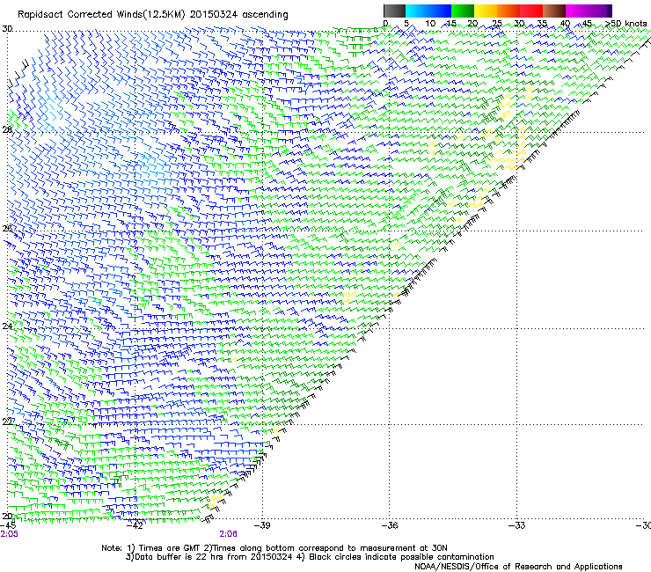Click latitude label '24' on left axis
Viewport: 651px width, 572px height.
[x=7, y=326]
